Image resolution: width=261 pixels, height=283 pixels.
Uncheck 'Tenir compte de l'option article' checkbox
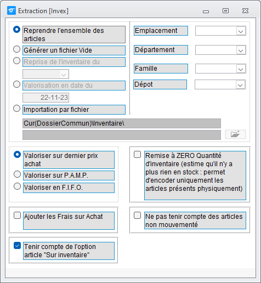tap(17, 246)
